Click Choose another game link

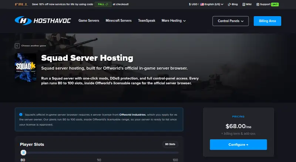click(34, 46)
